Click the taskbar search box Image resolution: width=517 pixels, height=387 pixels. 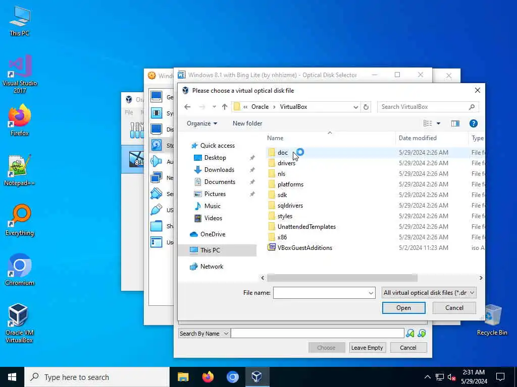[97, 377]
